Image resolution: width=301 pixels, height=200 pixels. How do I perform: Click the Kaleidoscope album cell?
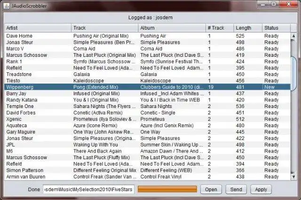(x=172, y=81)
